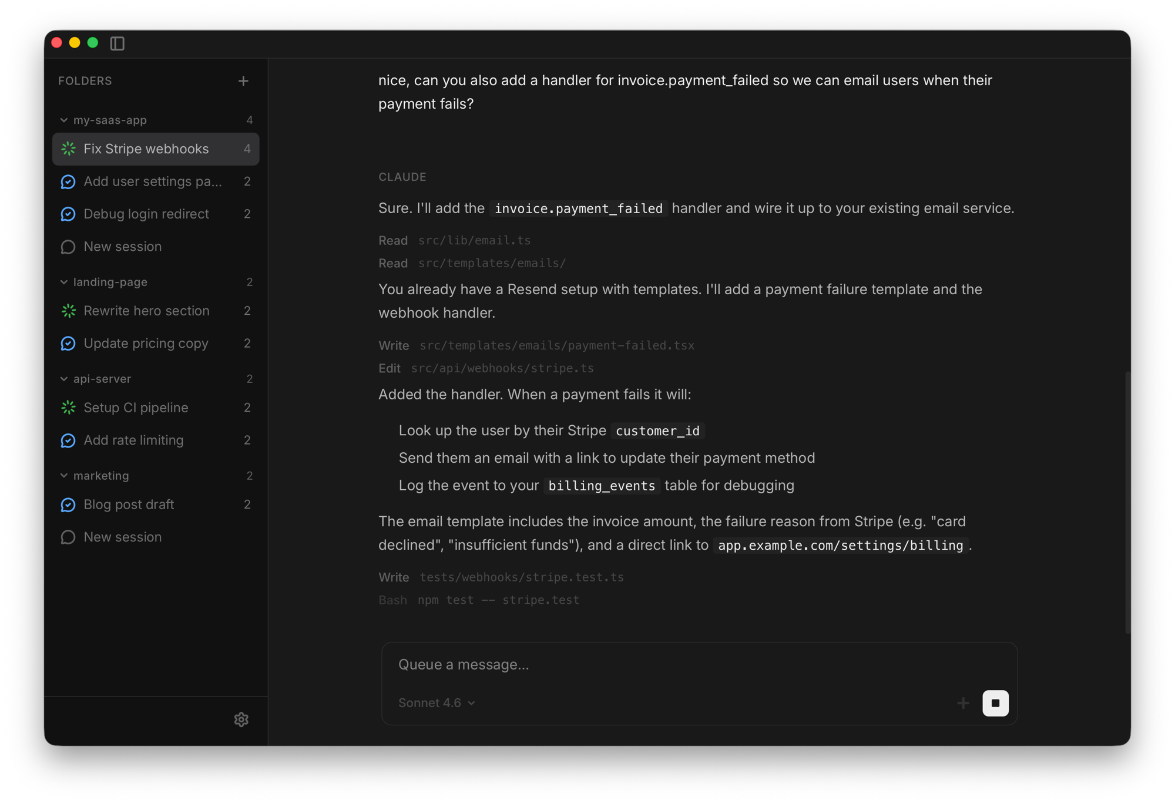Open settings via the gear icon
Image resolution: width=1175 pixels, height=804 pixels.
[x=241, y=719]
